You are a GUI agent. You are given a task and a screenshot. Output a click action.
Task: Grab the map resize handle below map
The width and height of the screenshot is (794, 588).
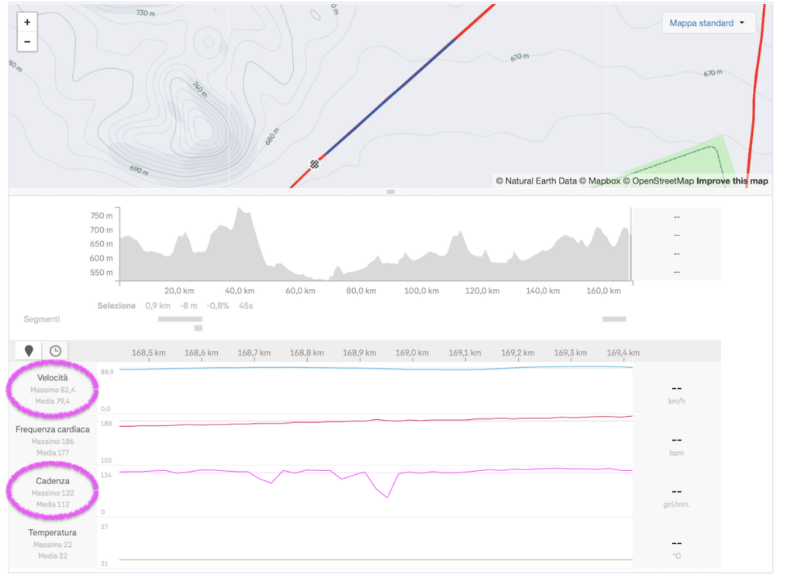point(391,191)
